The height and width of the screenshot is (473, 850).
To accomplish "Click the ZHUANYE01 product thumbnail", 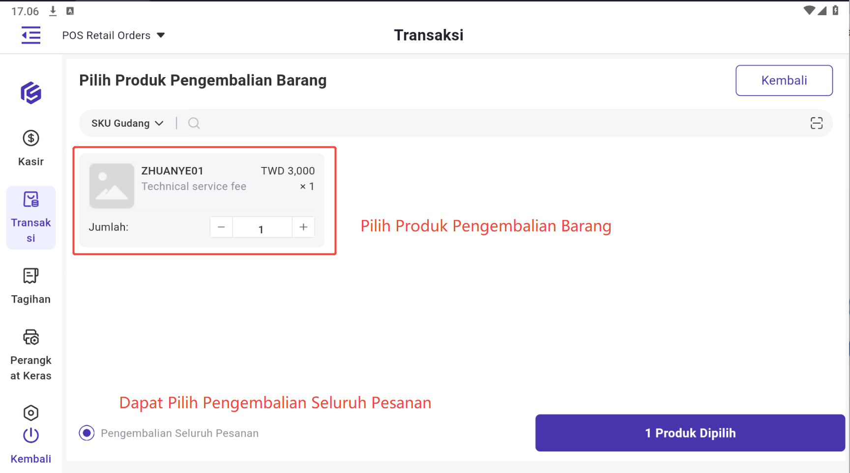I will (x=112, y=186).
